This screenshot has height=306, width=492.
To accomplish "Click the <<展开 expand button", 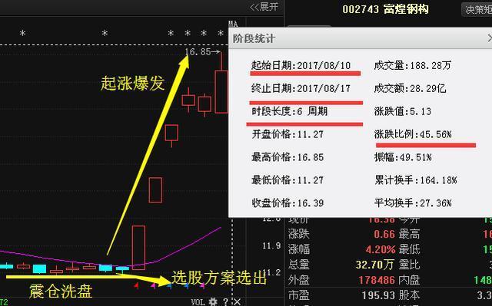I will (x=264, y=7).
